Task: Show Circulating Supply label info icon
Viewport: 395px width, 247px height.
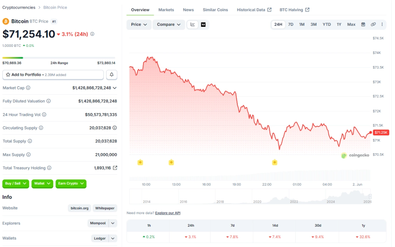Action: pyautogui.click(x=41, y=128)
